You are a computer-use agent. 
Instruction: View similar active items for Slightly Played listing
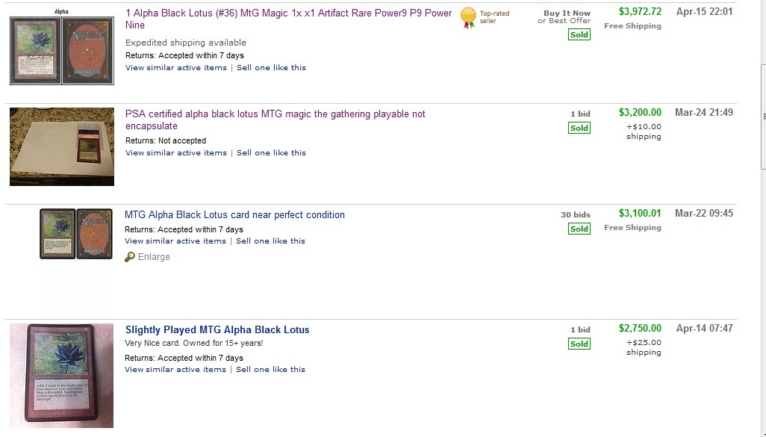tap(175, 370)
